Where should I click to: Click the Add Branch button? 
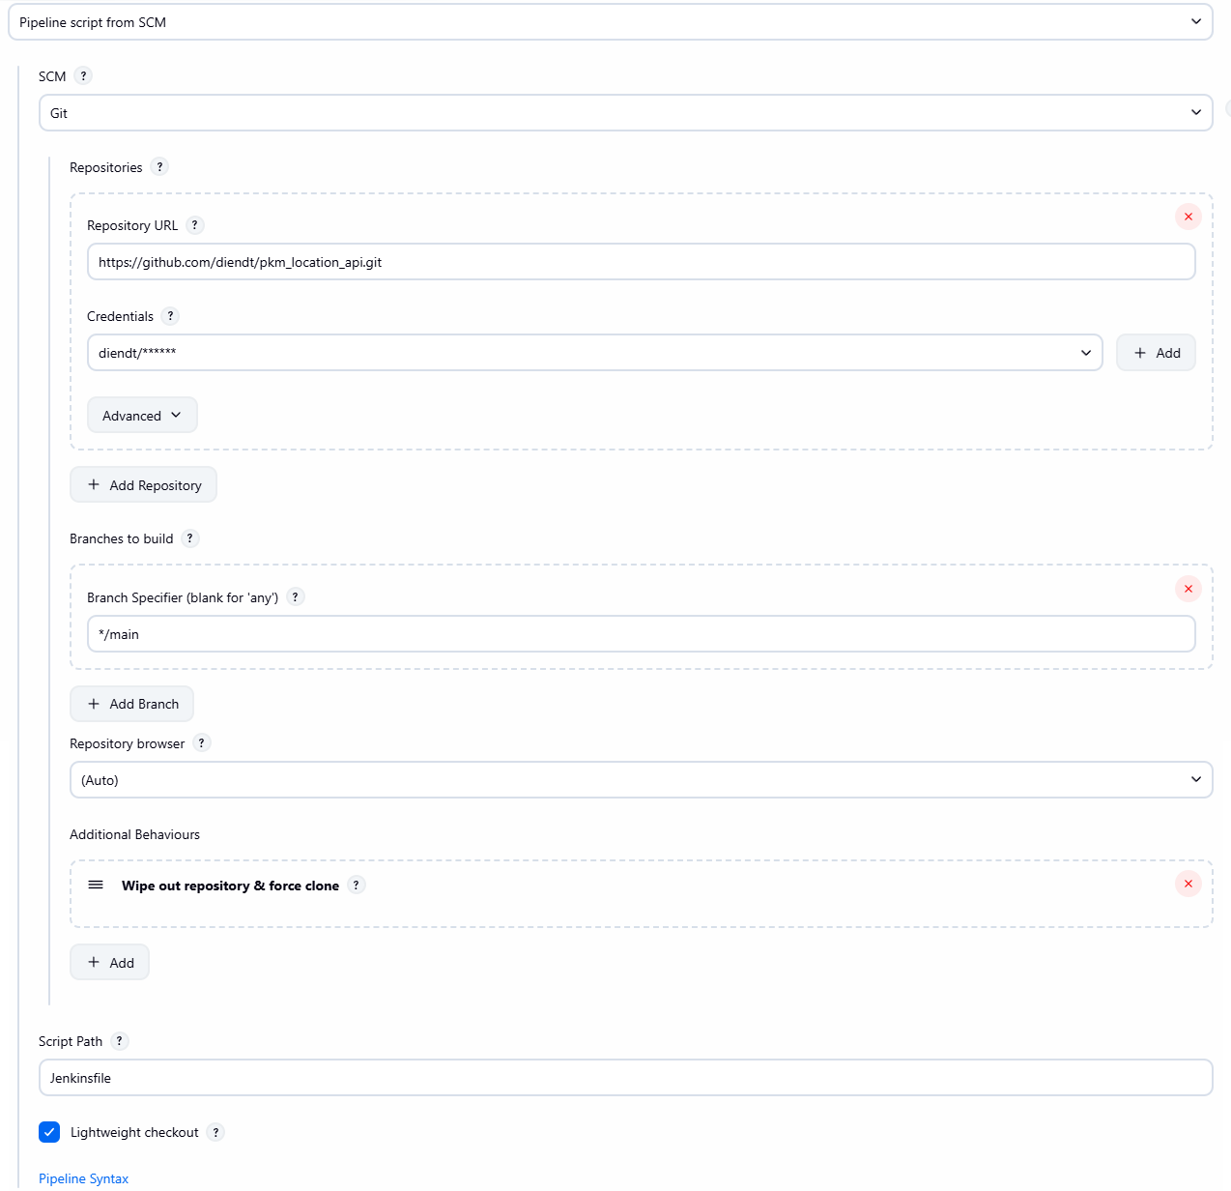(131, 704)
